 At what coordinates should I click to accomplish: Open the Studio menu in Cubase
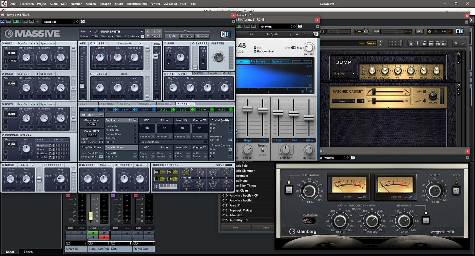[119, 4]
